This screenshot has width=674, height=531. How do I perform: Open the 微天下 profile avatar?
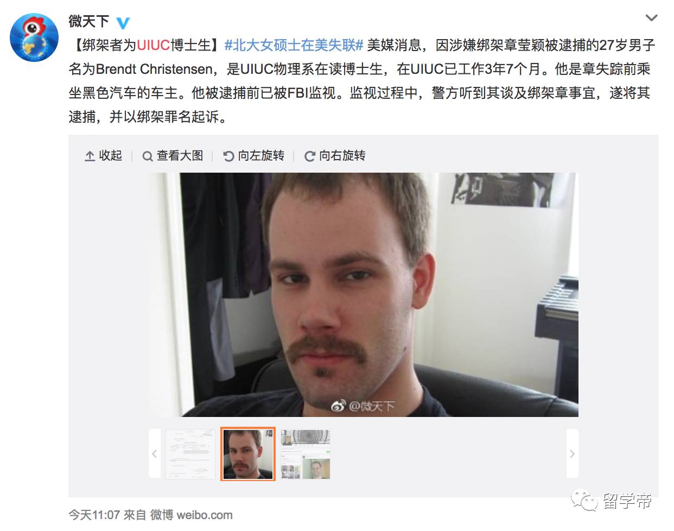pyautogui.click(x=34, y=37)
